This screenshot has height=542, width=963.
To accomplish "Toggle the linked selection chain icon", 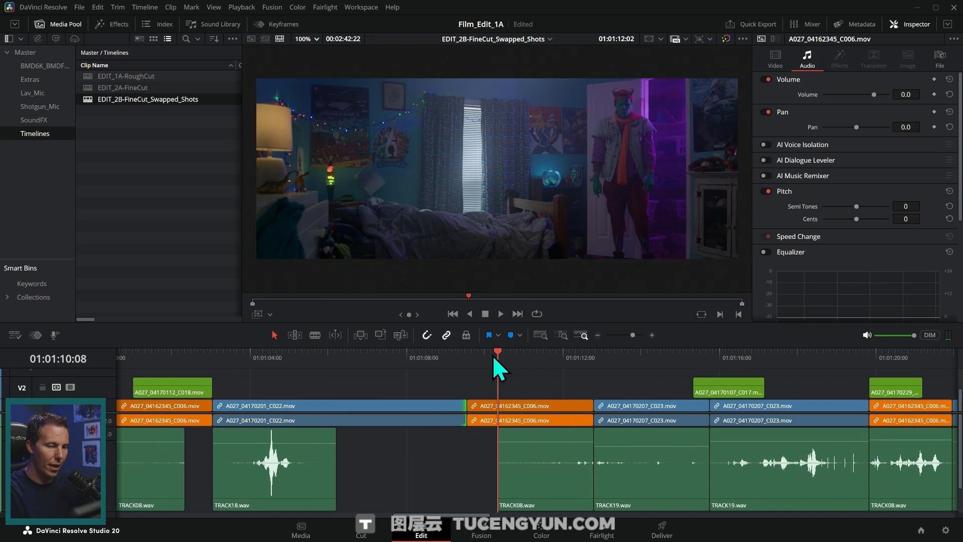I will (x=446, y=335).
